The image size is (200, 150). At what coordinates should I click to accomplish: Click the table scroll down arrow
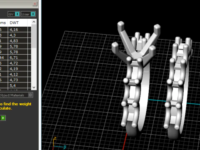pos(34,87)
